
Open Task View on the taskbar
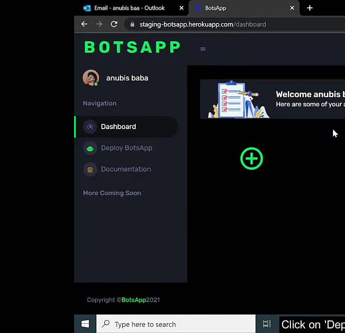click(267, 324)
